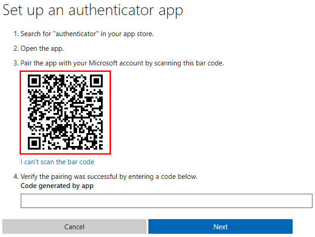
Task: Click the Cancel button
Action: pos(74,226)
